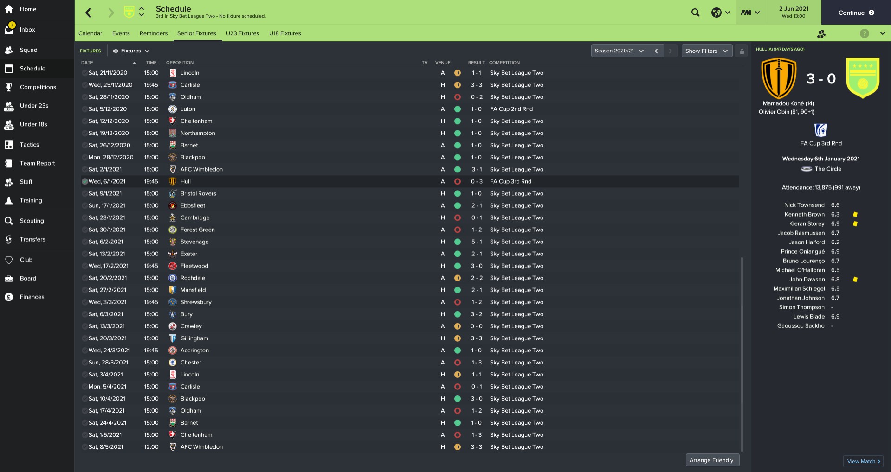891x472 pixels.
Task: Select the Lincoln 21/11/2020 fixture radio marker
Action: coord(84,73)
